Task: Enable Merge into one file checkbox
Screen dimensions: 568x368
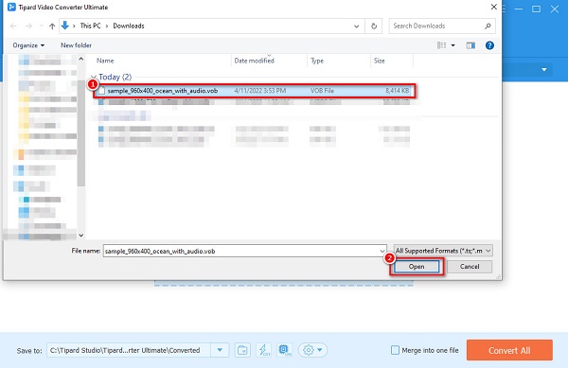Action: pyautogui.click(x=395, y=350)
